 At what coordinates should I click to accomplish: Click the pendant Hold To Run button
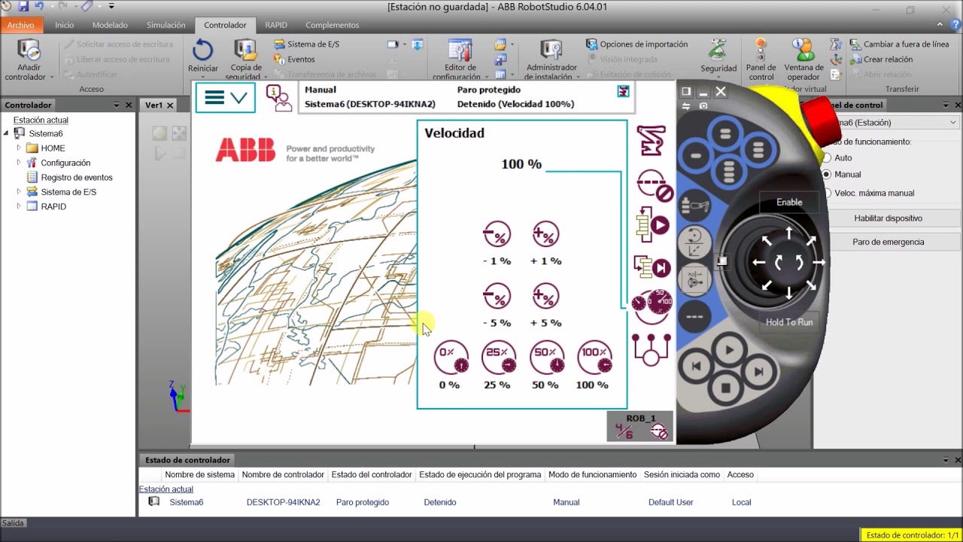[x=789, y=322]
